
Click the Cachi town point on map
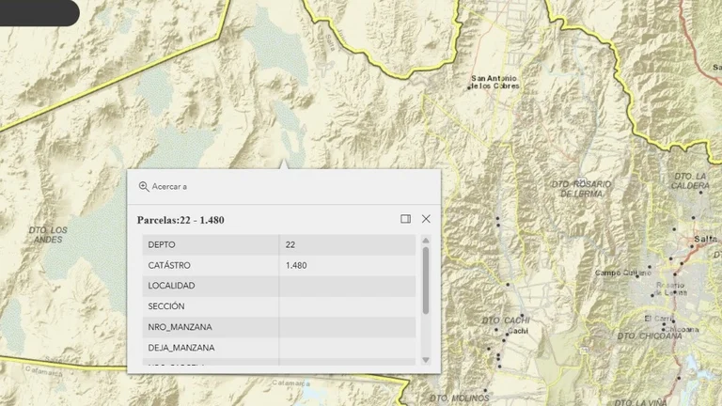(508, 335)
